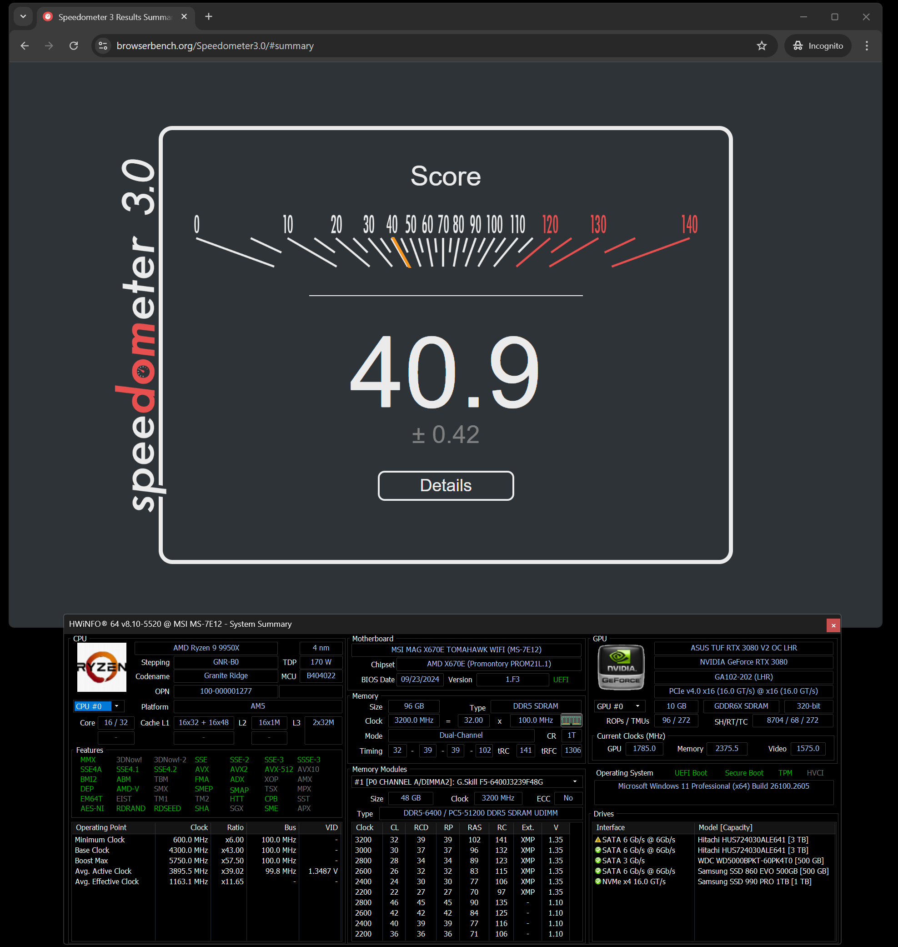Click green status icon for Samsung 860 EVO row
Viewport: 898px width, 947px height.
tap(597, 871)
